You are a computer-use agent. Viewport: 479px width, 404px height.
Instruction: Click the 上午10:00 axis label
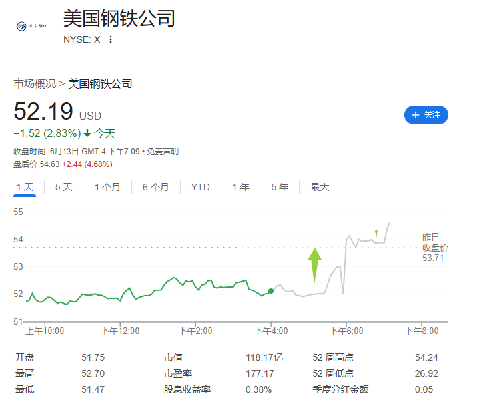point(45,331)
